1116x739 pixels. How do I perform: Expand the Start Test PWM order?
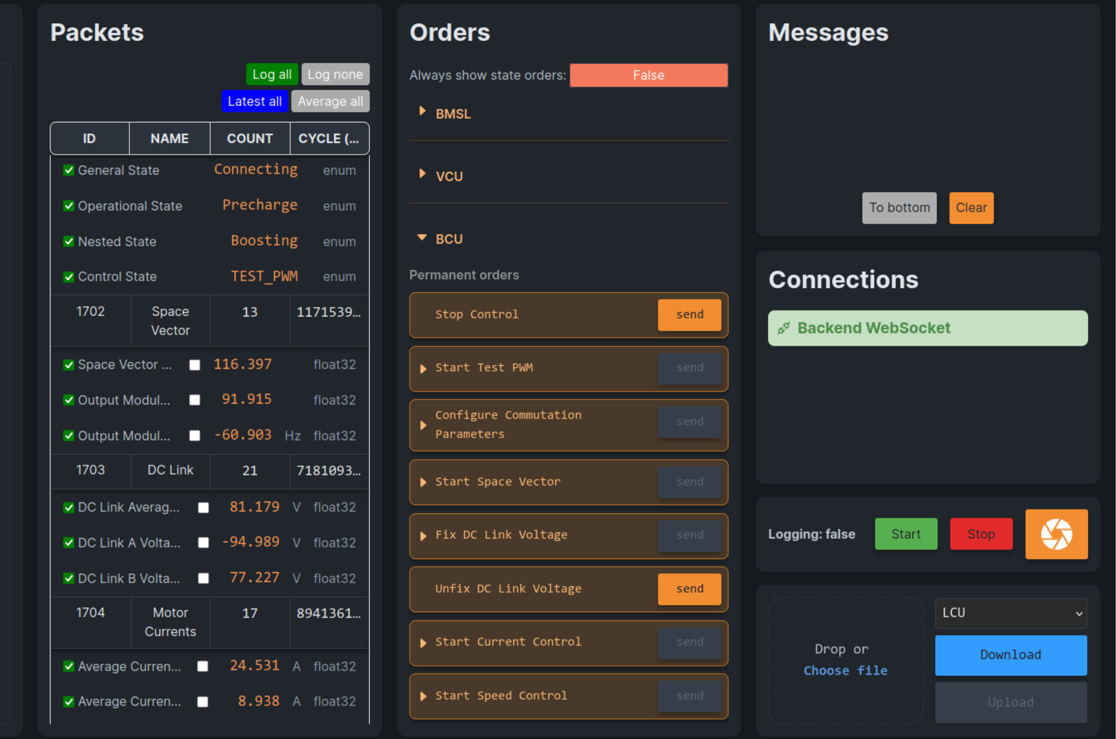click(423, 368)
